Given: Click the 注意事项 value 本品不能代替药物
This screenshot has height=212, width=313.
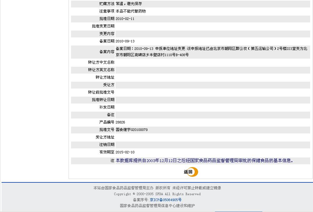Looking at the screenshot, I should [x=131, y=11].
